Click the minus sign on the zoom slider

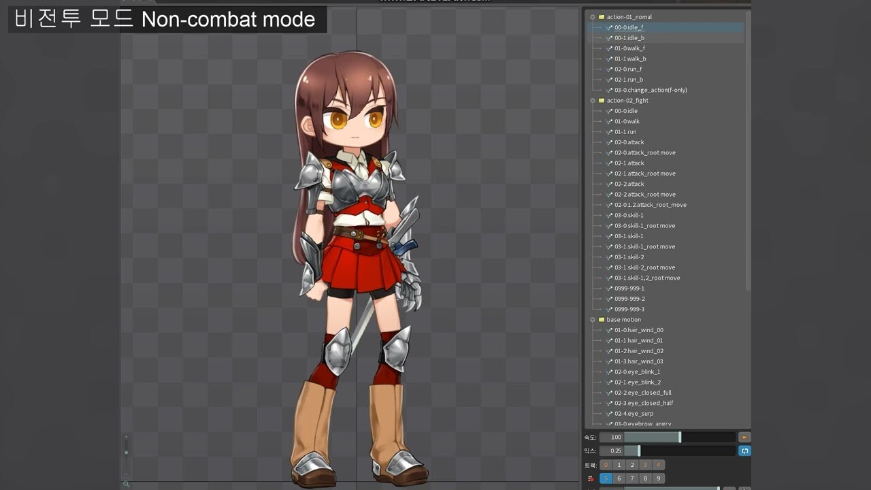coord(127,474)
